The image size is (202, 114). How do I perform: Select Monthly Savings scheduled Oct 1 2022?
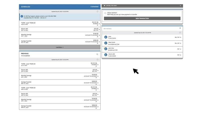[60, 35]
